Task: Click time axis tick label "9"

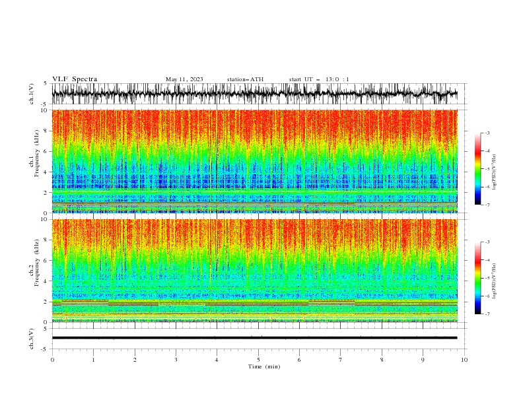Action: point(423,360)
